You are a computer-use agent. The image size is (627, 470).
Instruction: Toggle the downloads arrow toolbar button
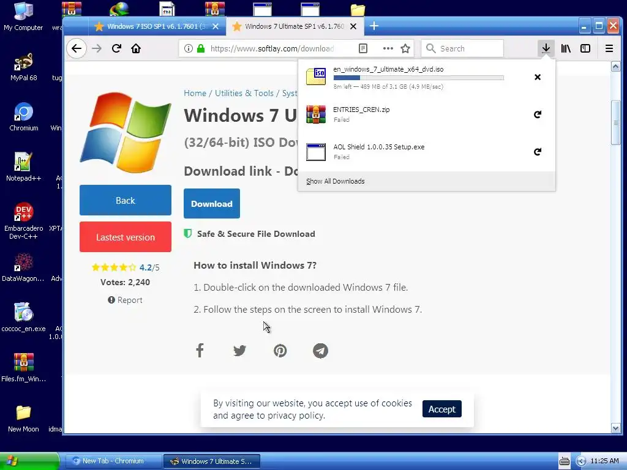(x=546, y=48)
